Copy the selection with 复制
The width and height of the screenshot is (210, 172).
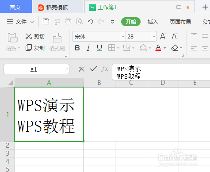[35, 48]
